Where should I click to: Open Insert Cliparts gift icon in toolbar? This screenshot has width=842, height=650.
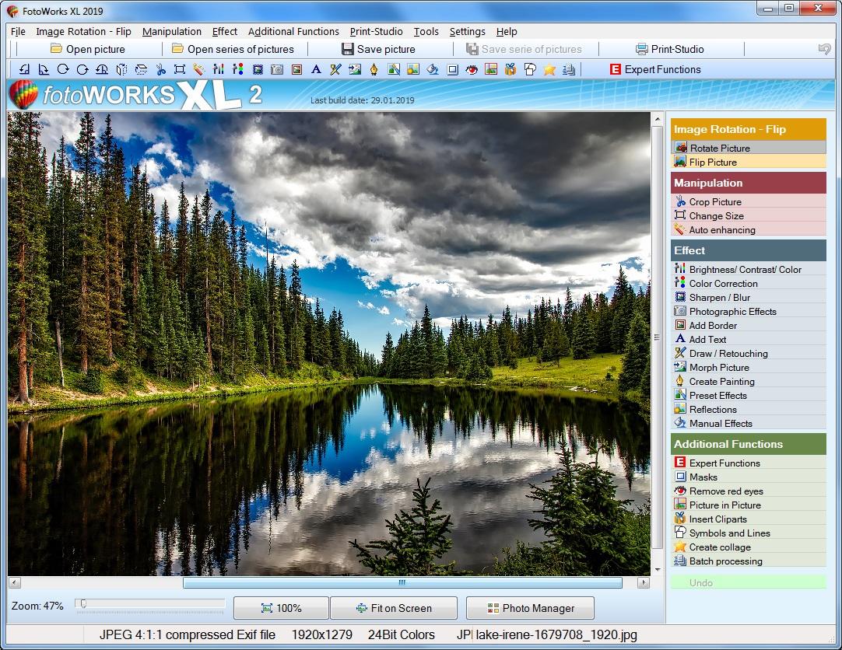510,69
